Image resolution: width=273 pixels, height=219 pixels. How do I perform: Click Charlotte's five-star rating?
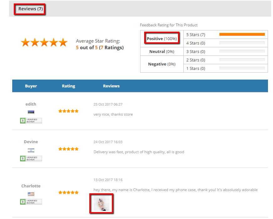click(68, 192)
